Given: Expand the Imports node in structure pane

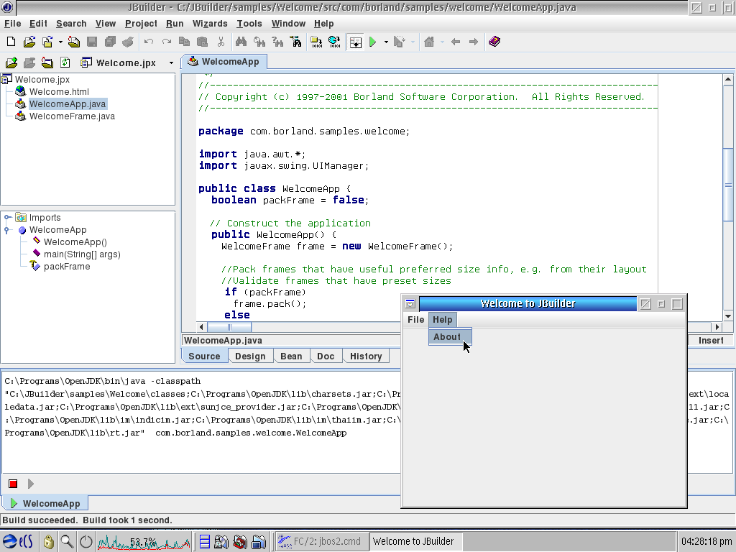Looking at the screenshot, I should 6,217.
